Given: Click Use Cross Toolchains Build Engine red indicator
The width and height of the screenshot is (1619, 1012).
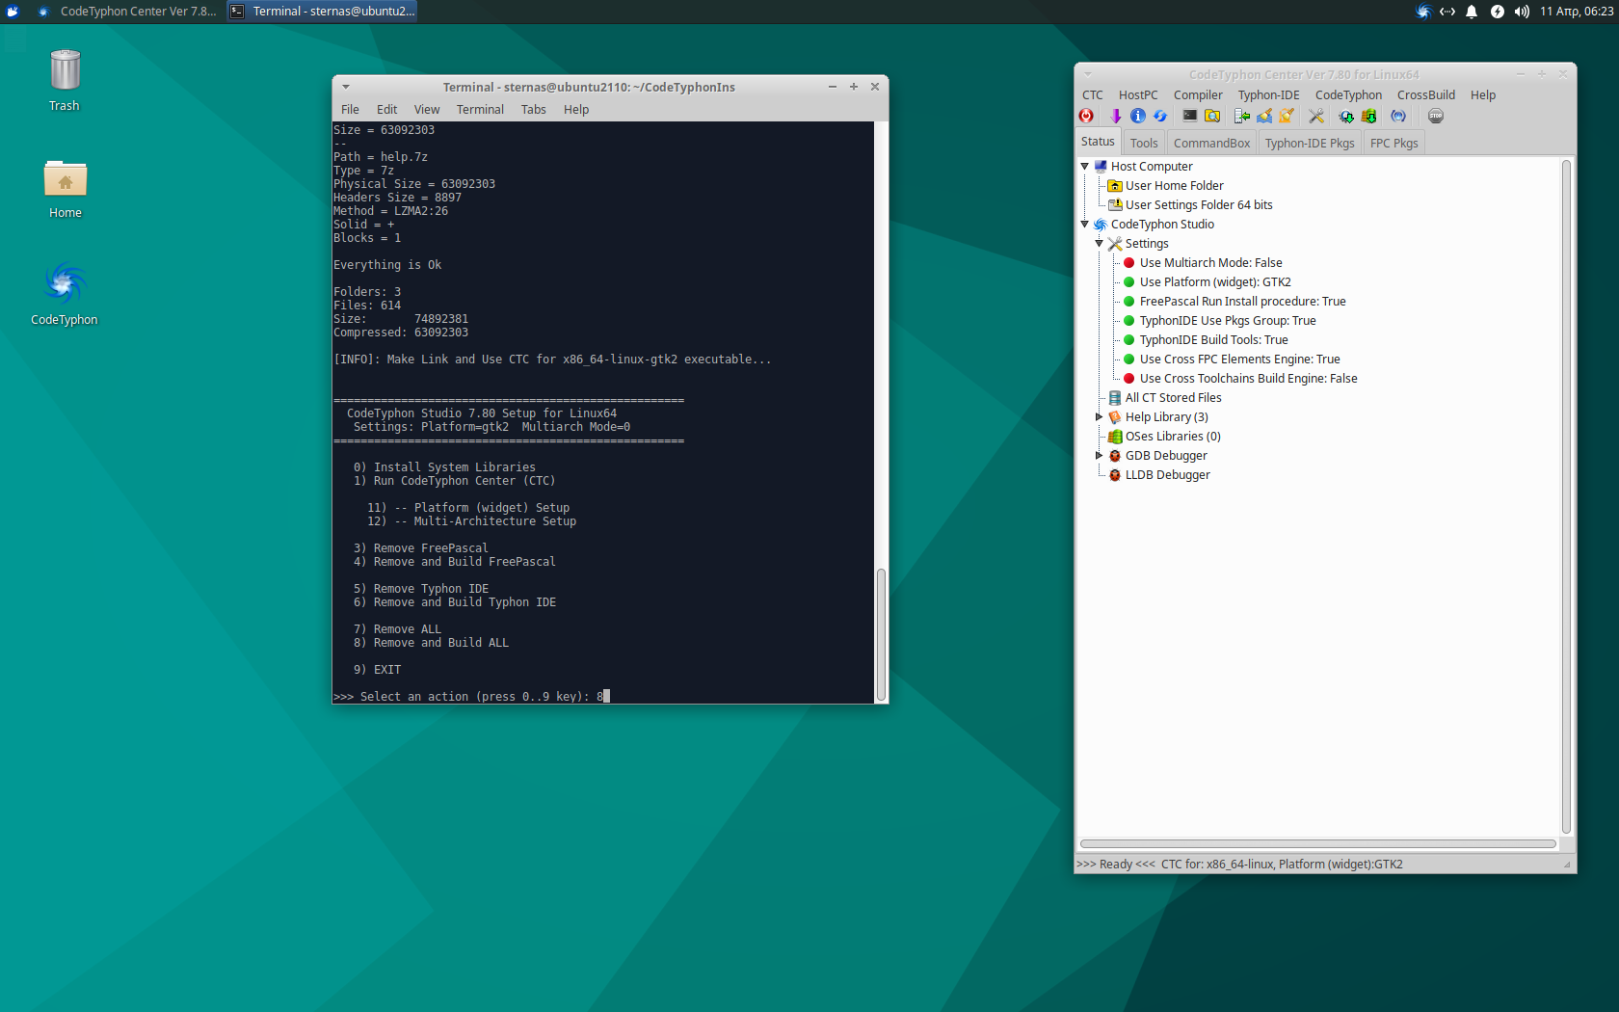Looking at the screenshot, I should pos(1129,379).
